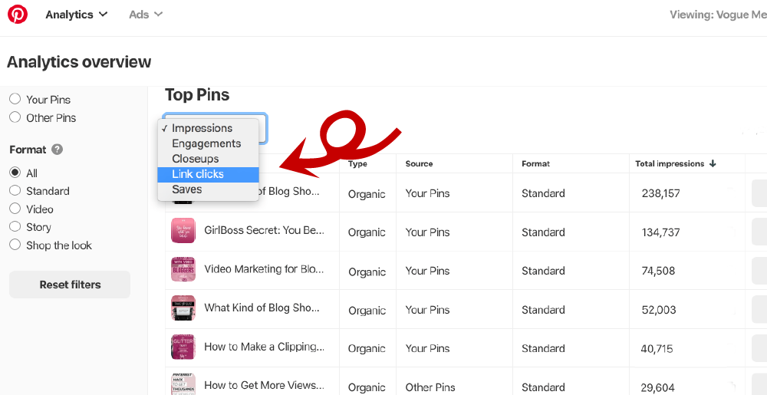
Task: Click the sort arrow beside Total impressions
Action: click(713, 163)
